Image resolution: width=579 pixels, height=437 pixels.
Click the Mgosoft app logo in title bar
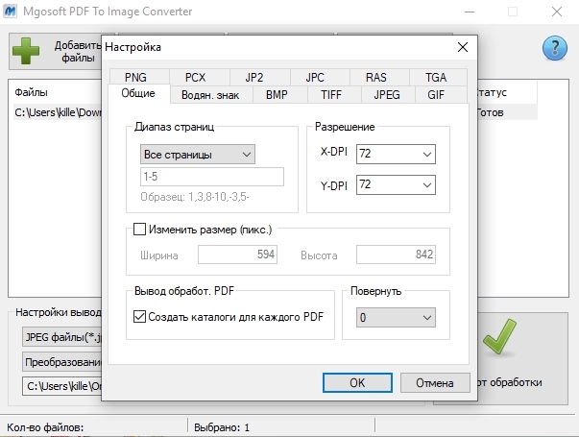(10, 12)
